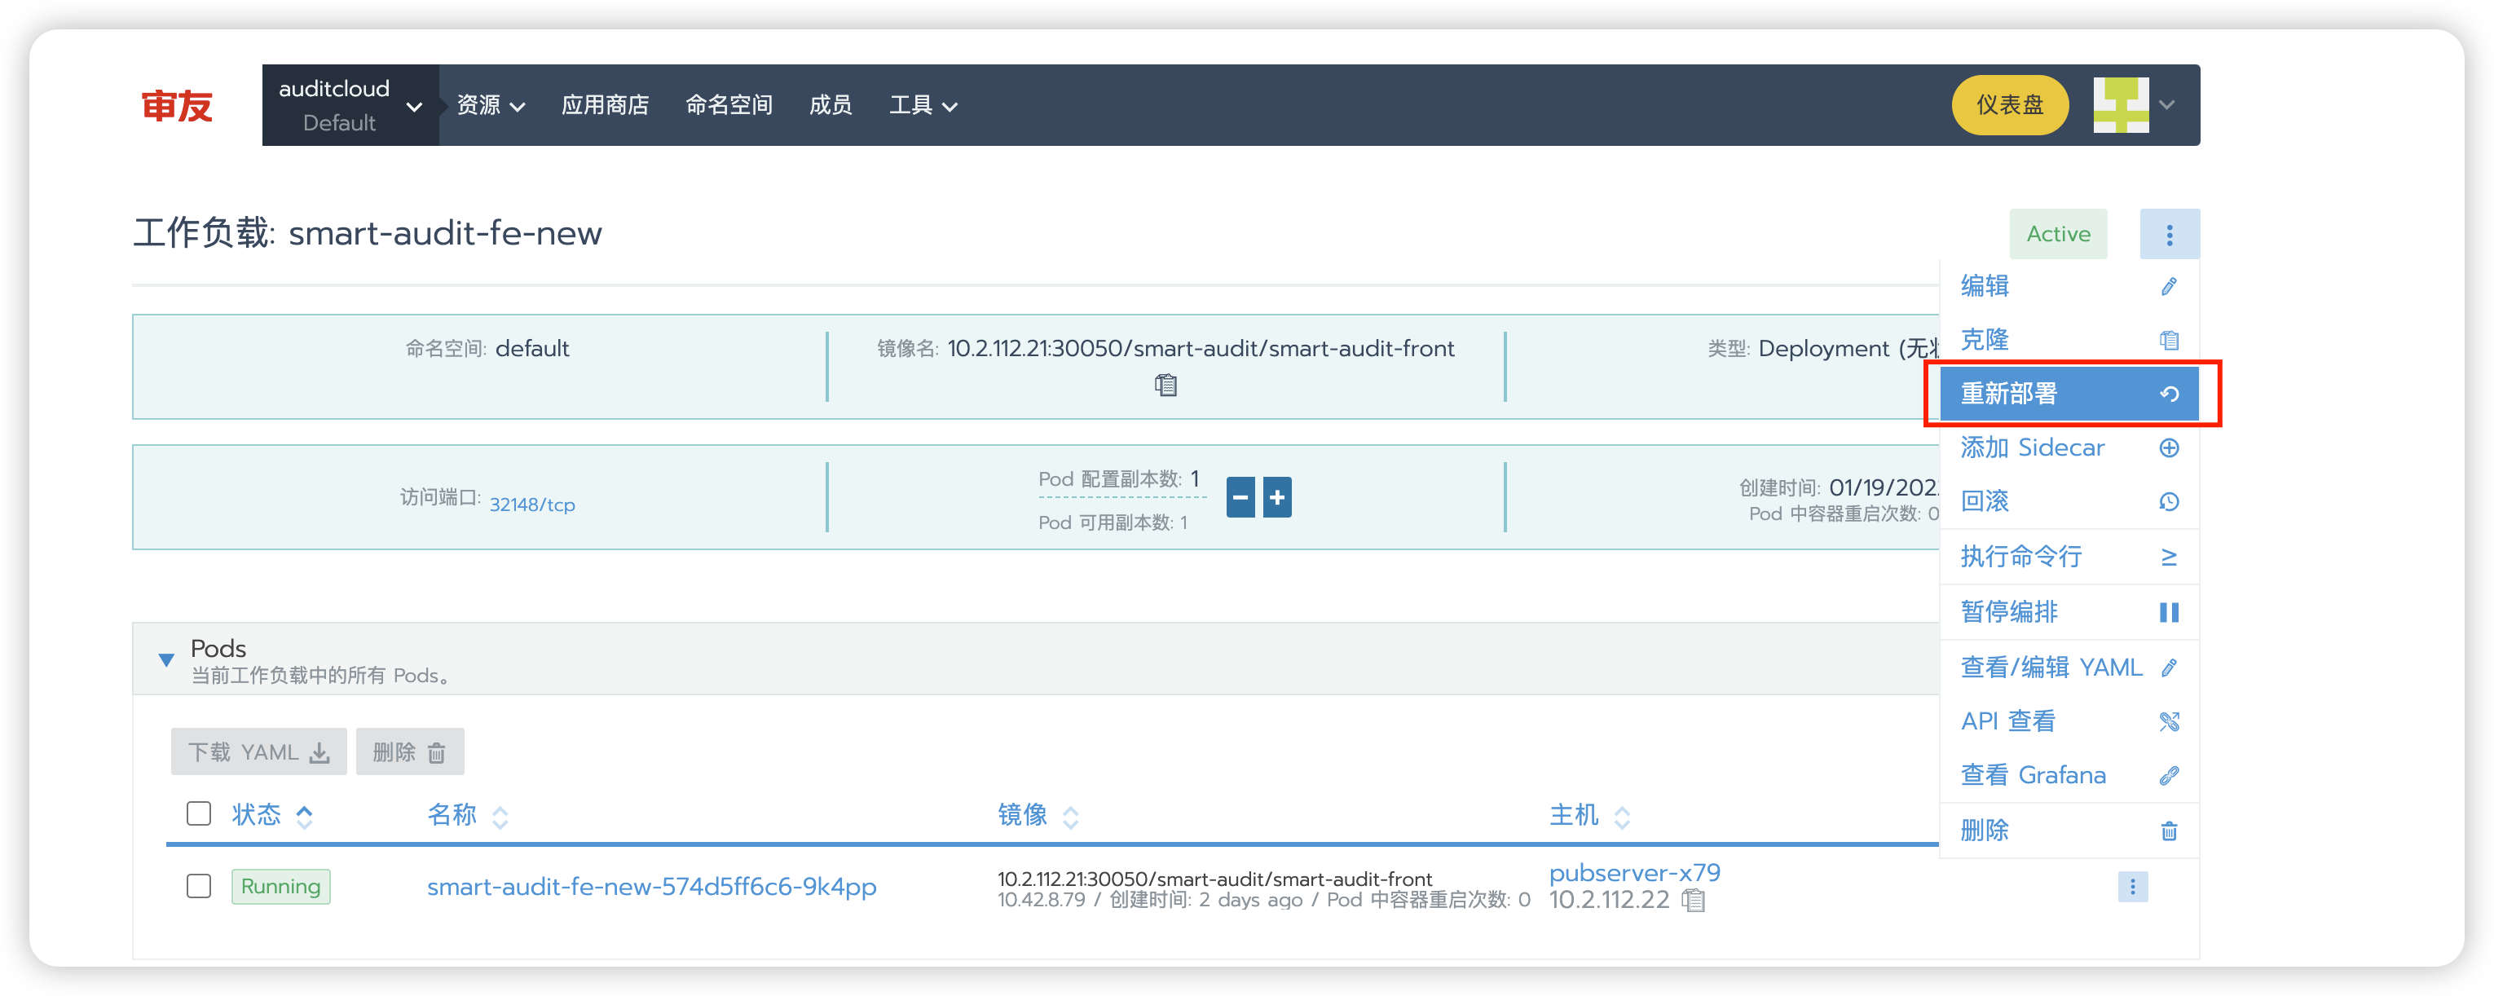Increase pod replica count with the plus button
2494x996 pixels.
1277,497
